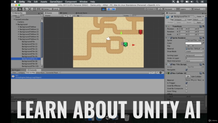Toggle Used By Effector checkbox
Viewport: 218px width, 123px height.
[186, 86]
